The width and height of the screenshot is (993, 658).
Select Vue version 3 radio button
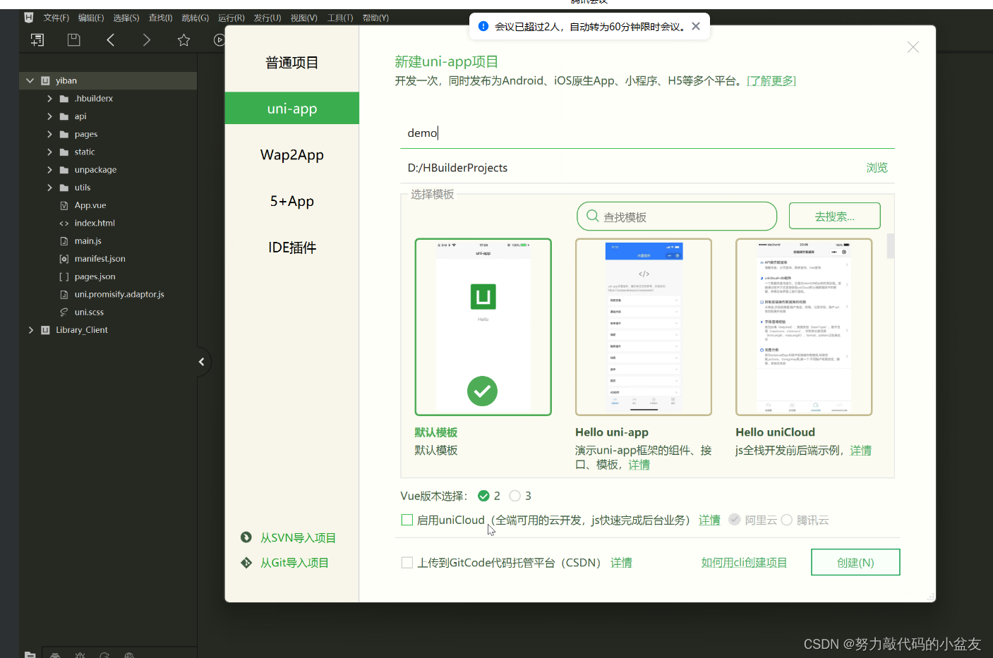[x=514, y=496]
